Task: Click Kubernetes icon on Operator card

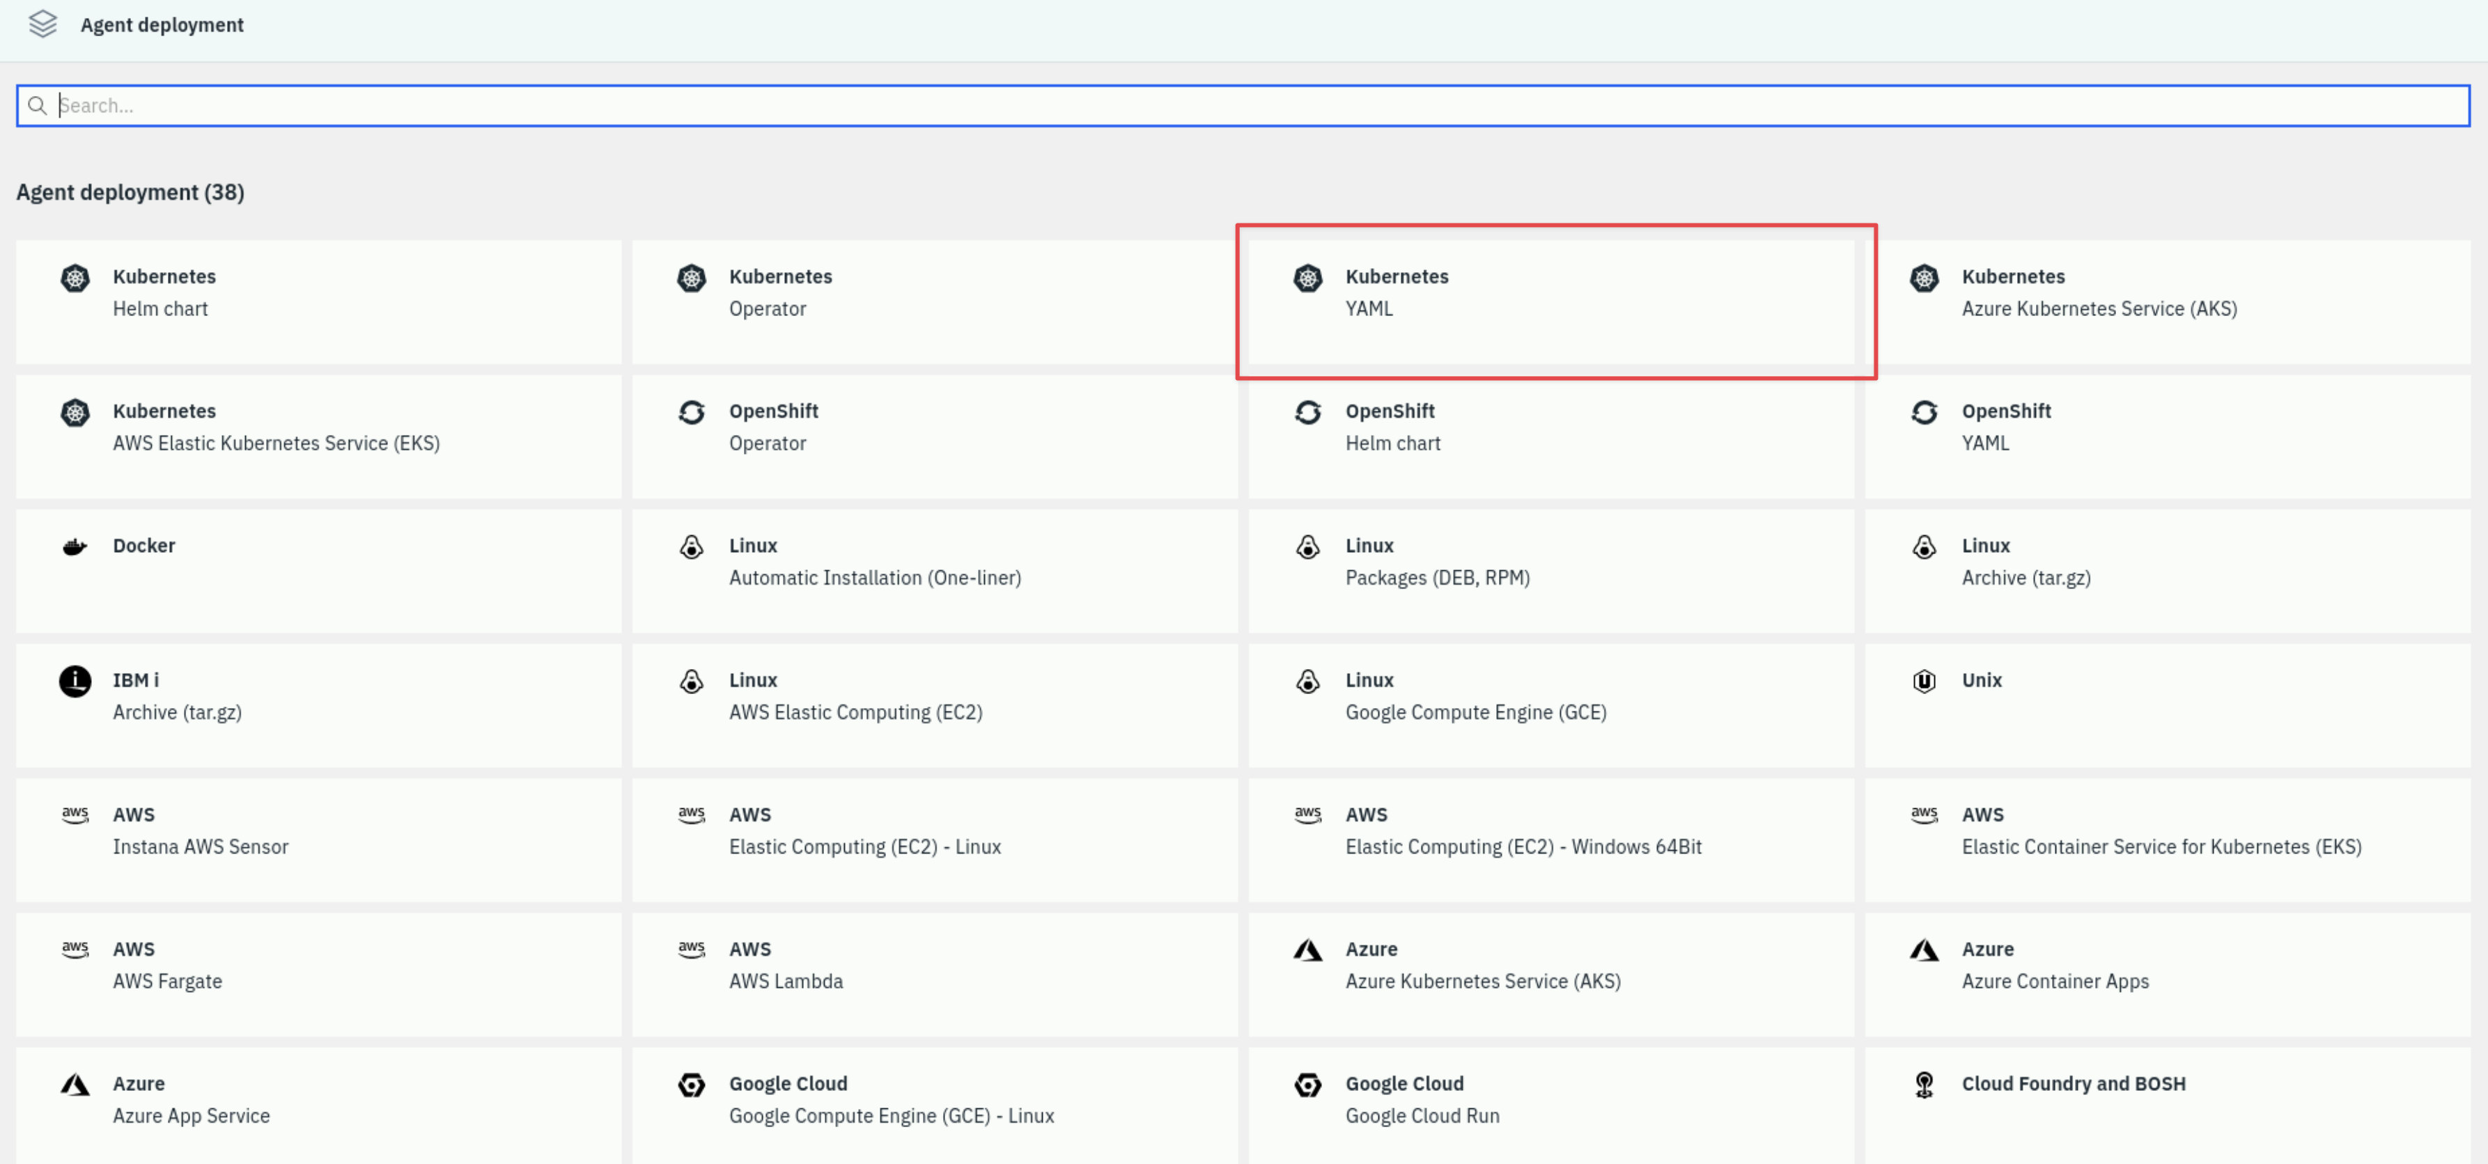Action: [692, 278]
